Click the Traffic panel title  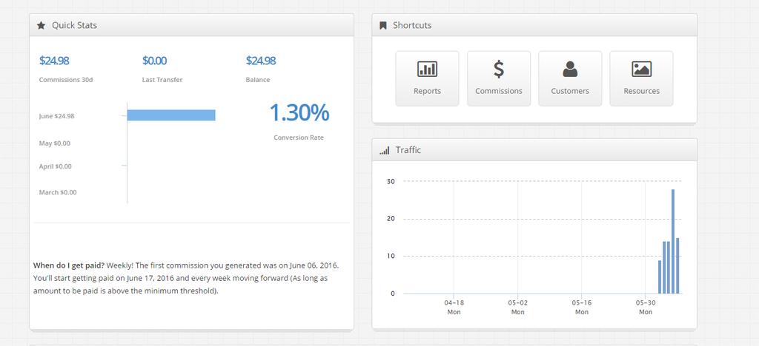(x=408, y=150)
